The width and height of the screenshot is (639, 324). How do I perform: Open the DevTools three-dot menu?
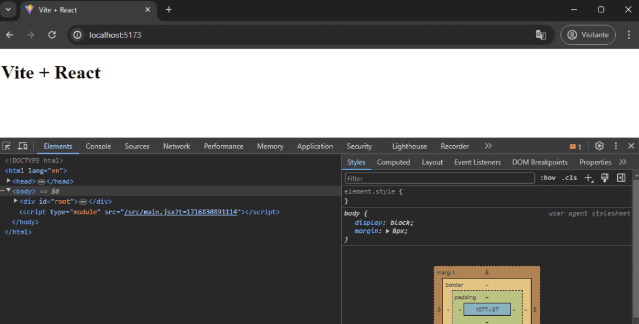tap(616, 146)
